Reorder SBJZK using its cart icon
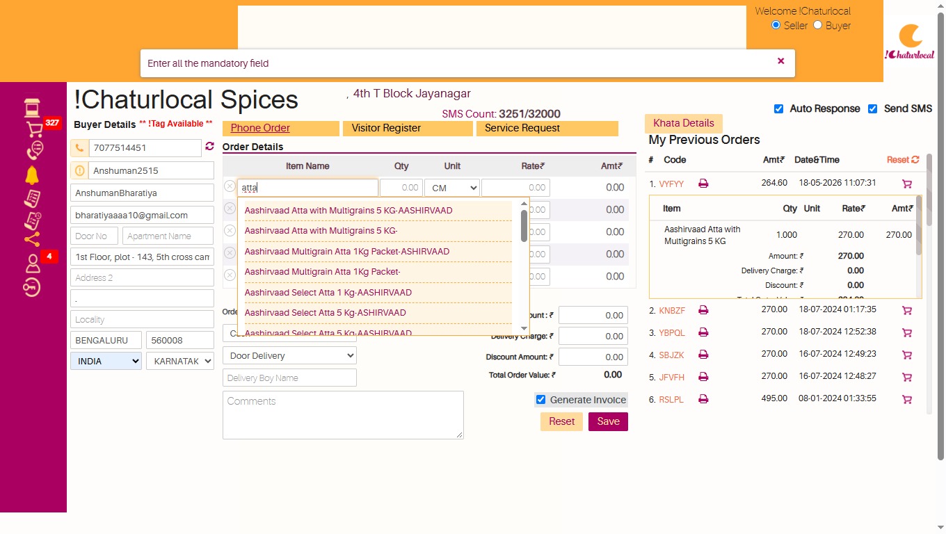 pyautogui.click(x=907, y=355)
